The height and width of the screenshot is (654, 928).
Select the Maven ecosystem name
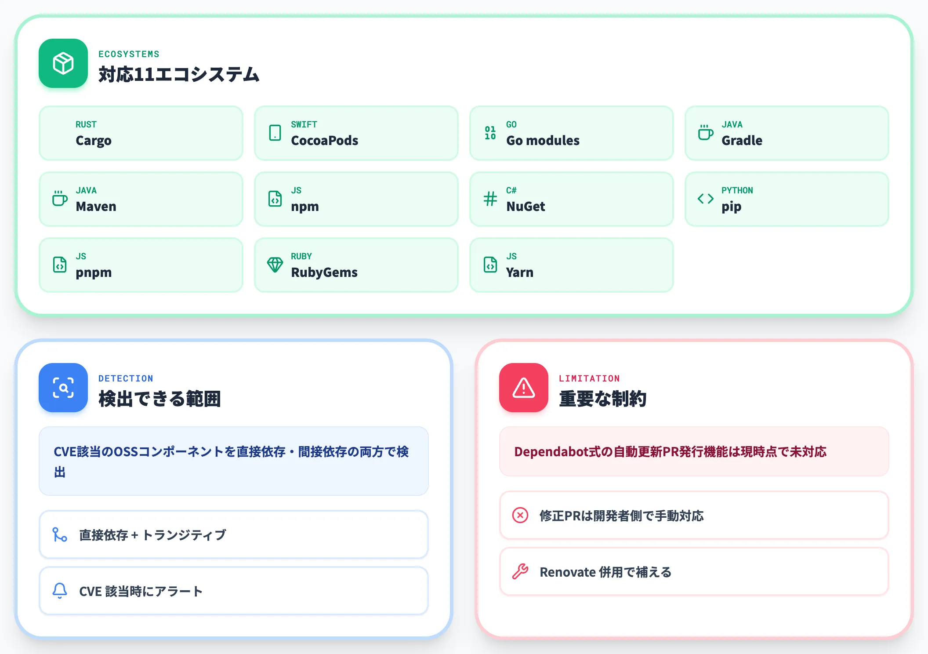(x=96, y=207)
